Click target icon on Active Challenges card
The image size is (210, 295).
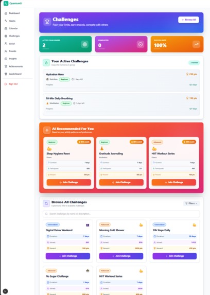(85, 44)
